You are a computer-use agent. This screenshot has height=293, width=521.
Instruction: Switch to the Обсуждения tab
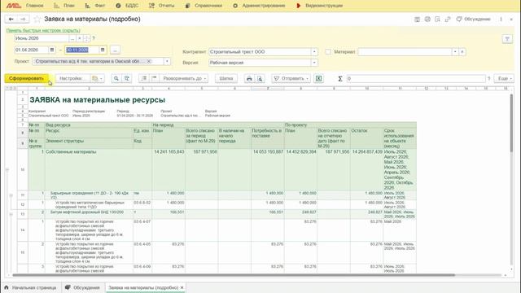tap(83, 287)
